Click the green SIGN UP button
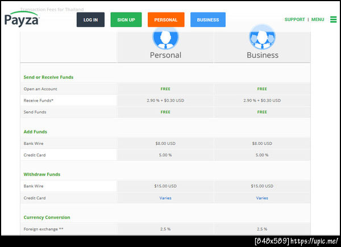Image resolution: width=341 pixels, height=247 pixels. tap(126, 20)
